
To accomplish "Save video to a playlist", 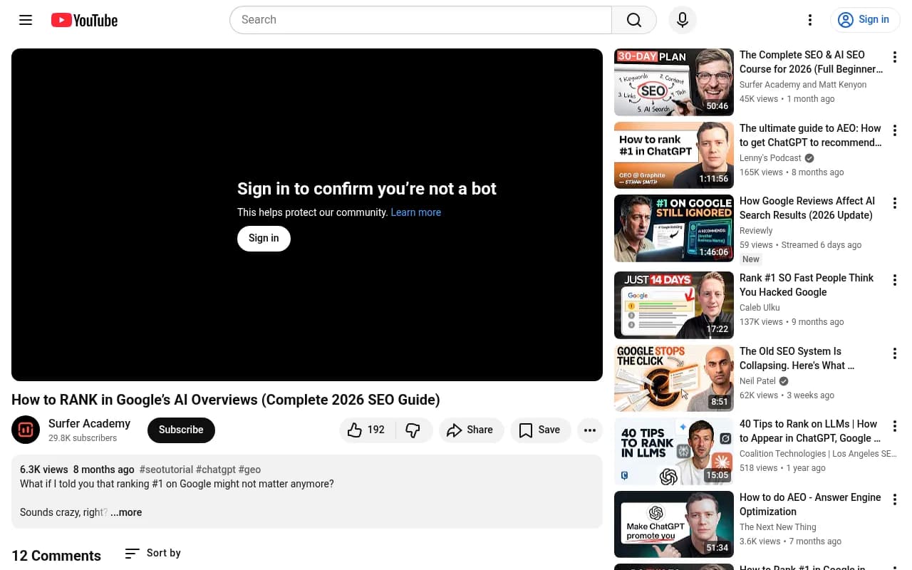I will pos(540,430).
